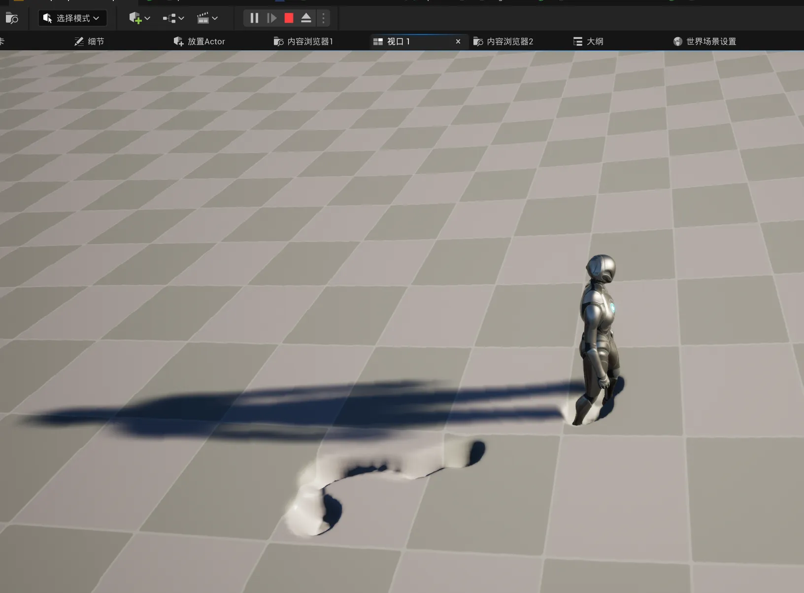Switch to the 大纲 tab
Image resolution: width=804 pixels, height=593 pixels.
click(x=588, y=41)
